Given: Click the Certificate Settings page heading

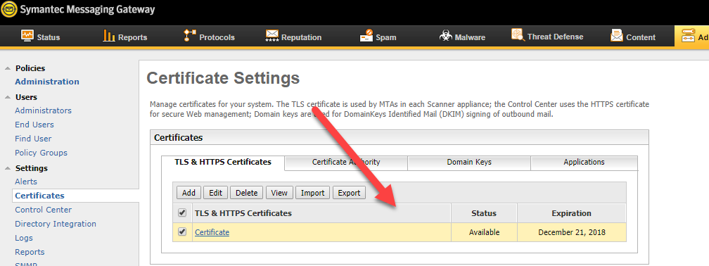Looking at the screenshot, I should point(223,78).
